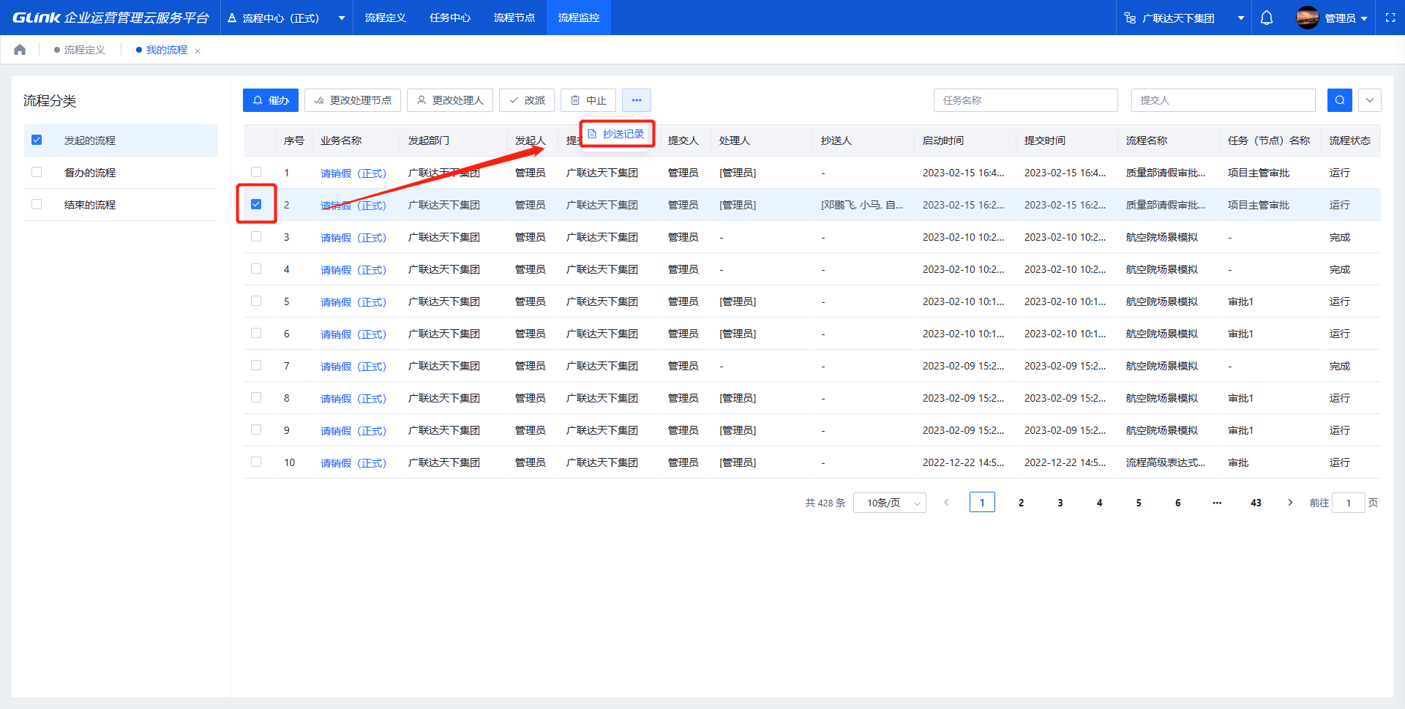Open 广联达天下集团 organization dropdown
The width and height of the screenshot is (1405, 709).
pyautogui.click(x=1185, y=18)
